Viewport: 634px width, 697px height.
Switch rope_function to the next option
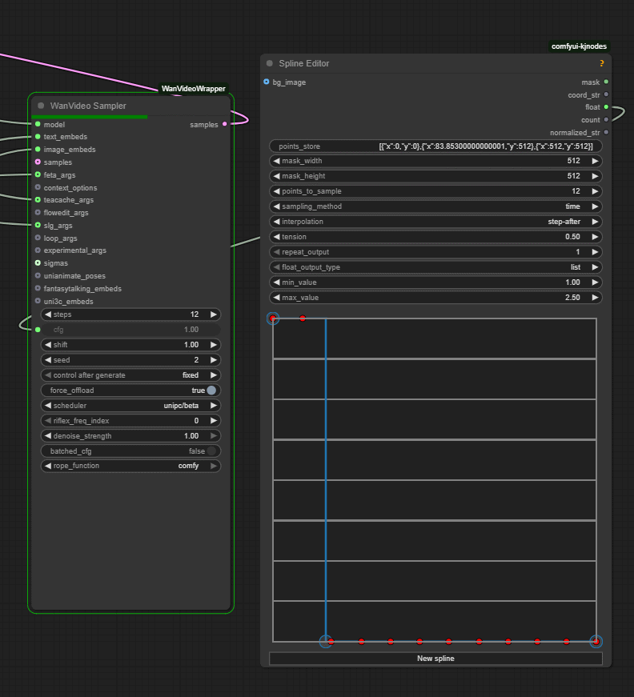(214, 466)
